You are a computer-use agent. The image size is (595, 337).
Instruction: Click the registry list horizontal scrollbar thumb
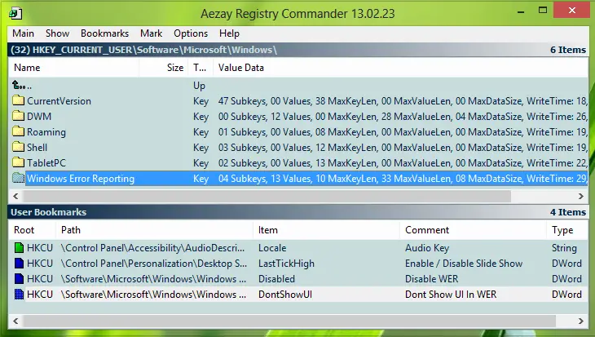click(x=267, y=196)
